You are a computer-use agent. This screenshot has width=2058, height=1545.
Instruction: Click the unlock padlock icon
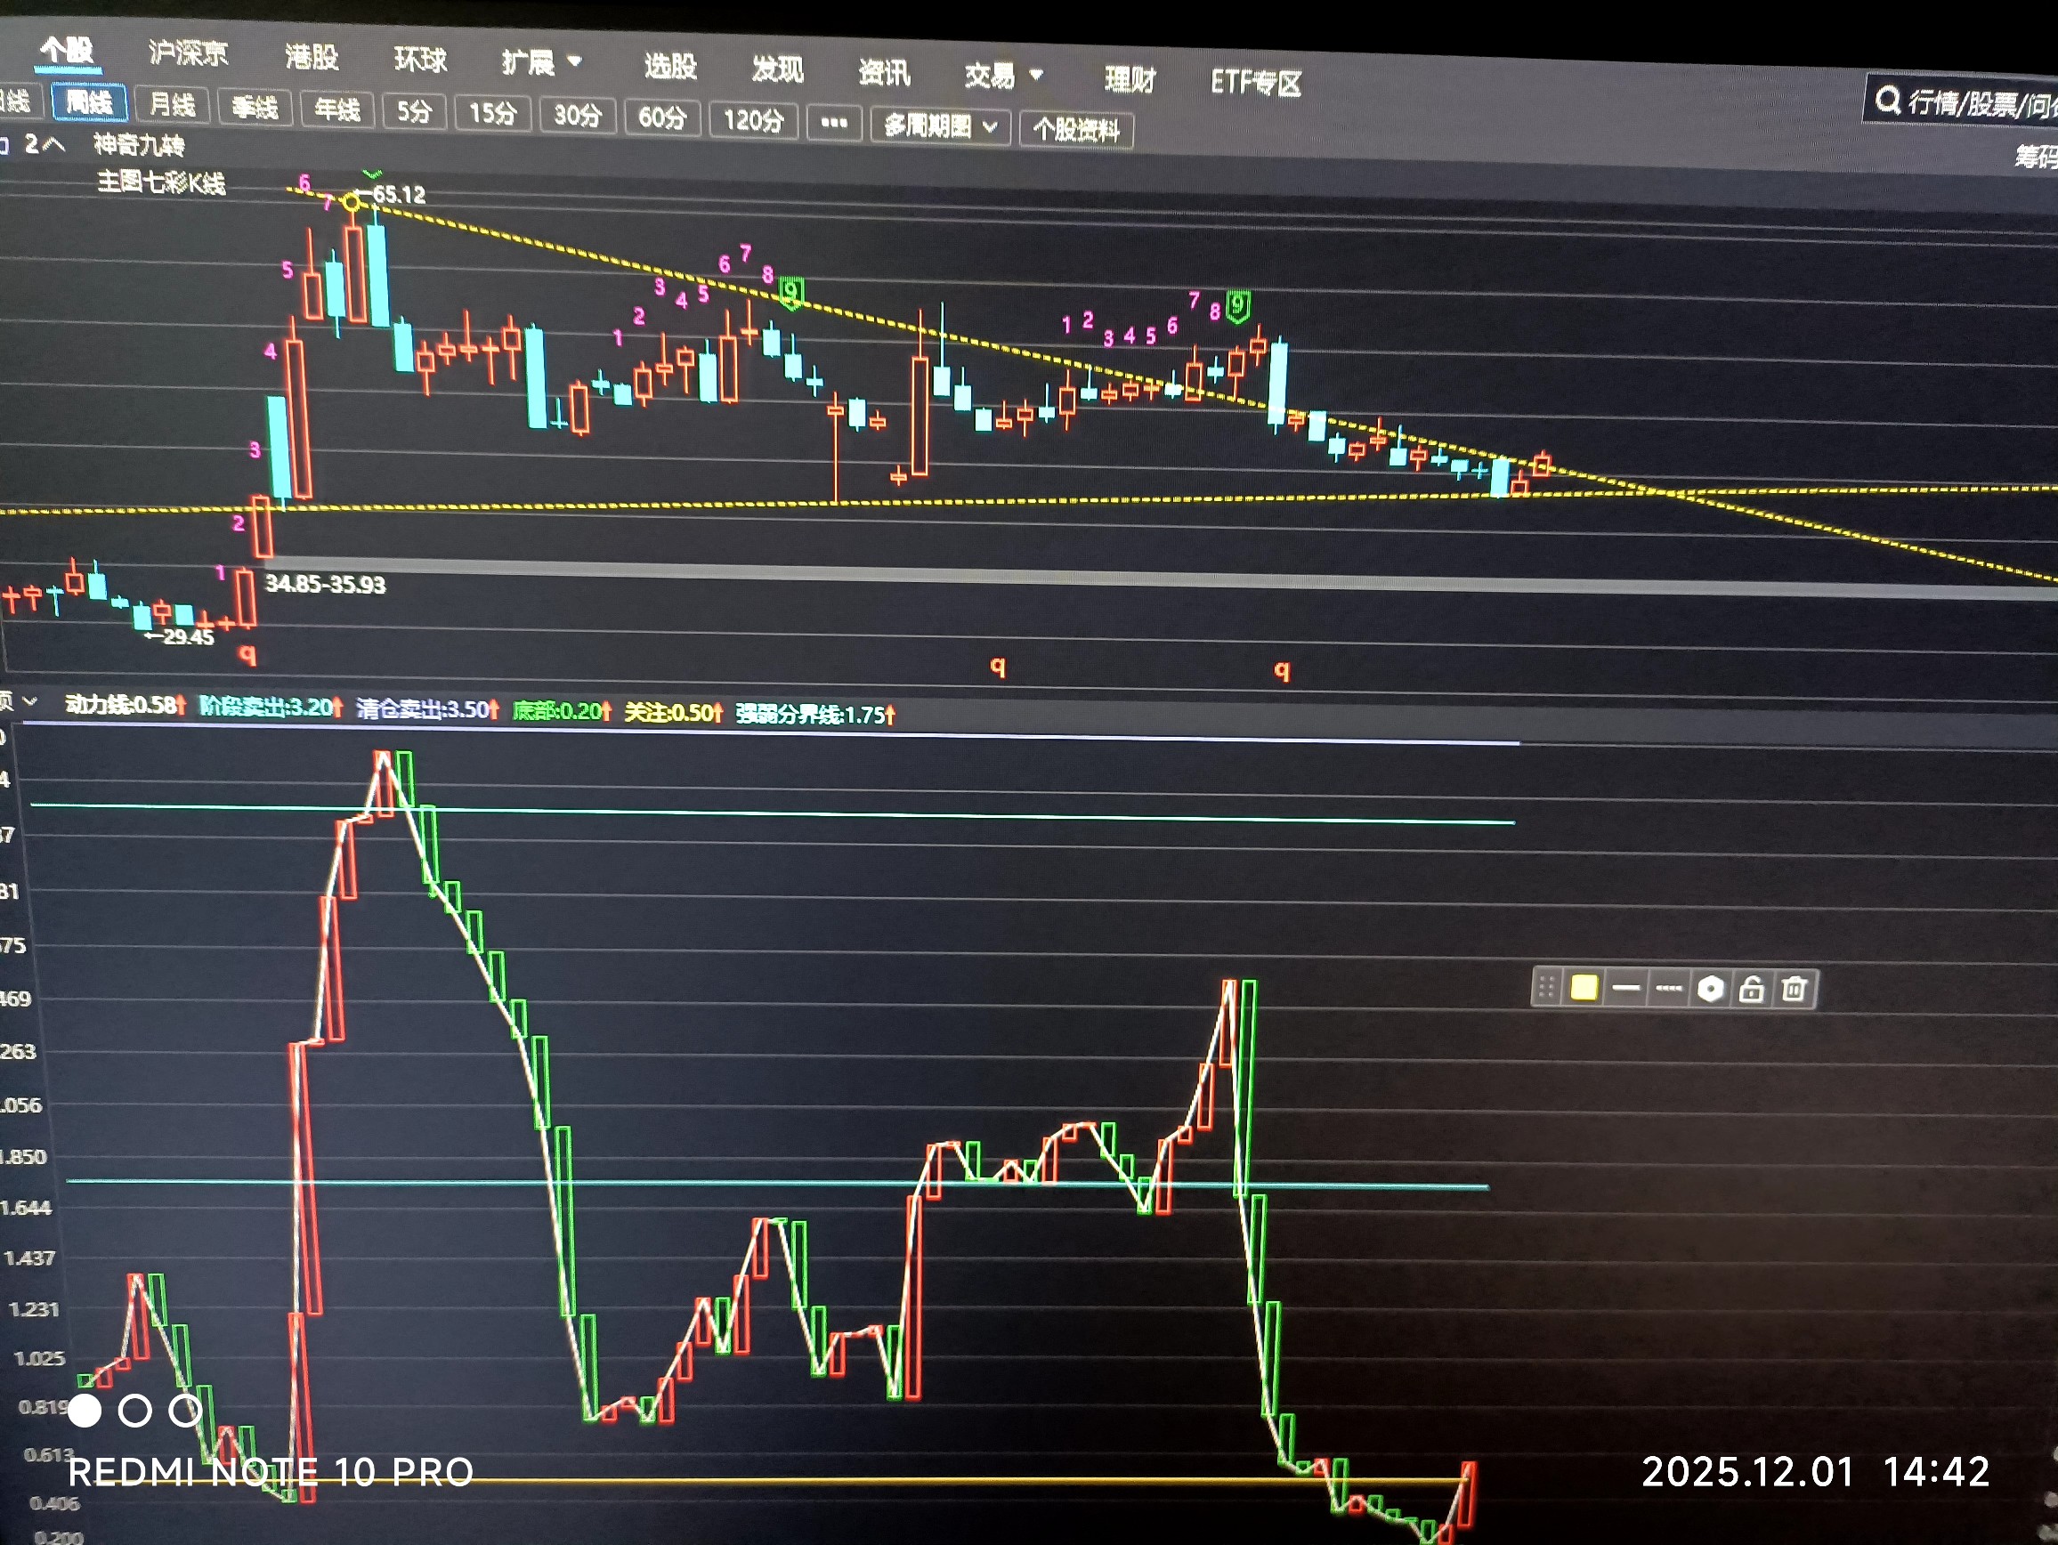(x=1751, y=989)
